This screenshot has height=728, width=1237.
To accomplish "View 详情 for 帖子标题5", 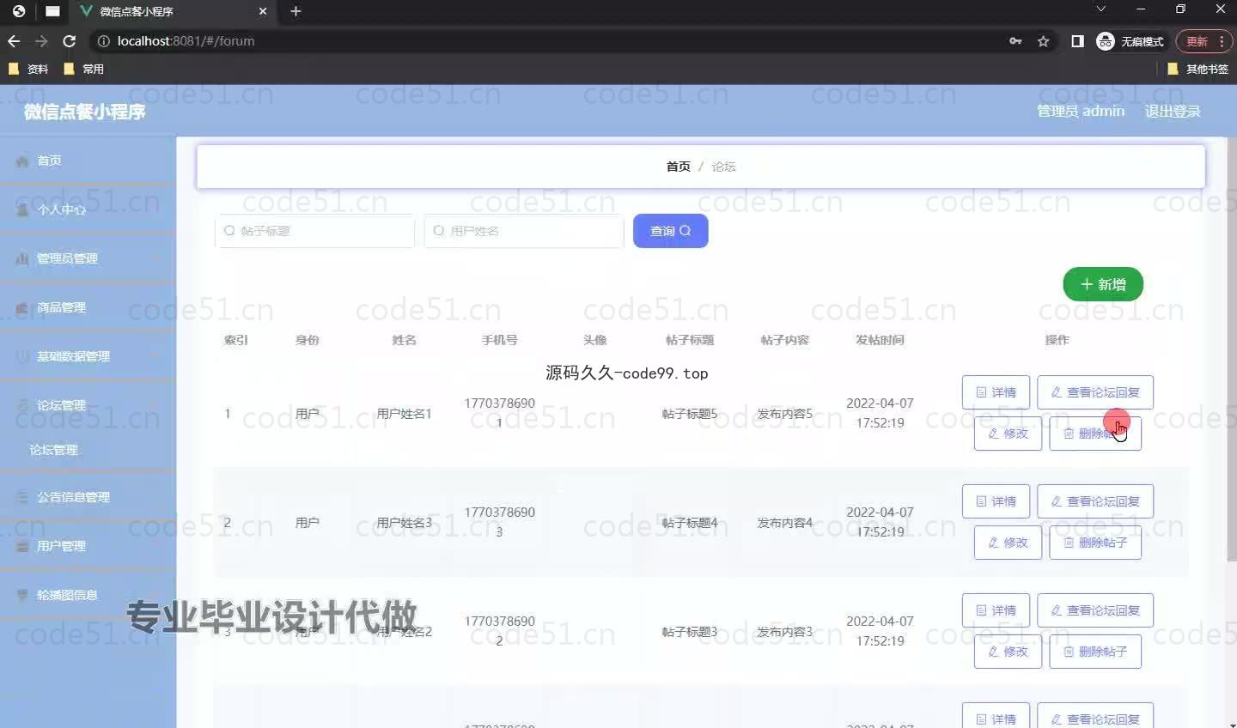I will 996,392.
